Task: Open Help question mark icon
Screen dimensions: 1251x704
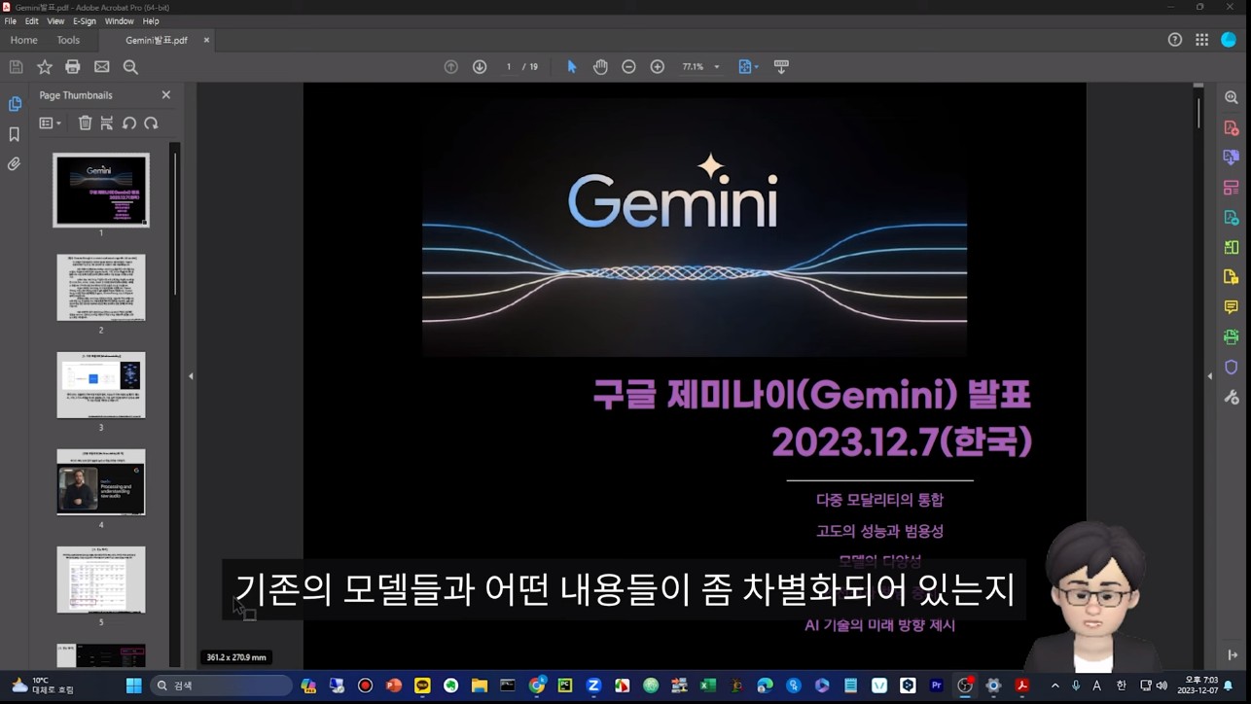Action: coord(1175,40)
